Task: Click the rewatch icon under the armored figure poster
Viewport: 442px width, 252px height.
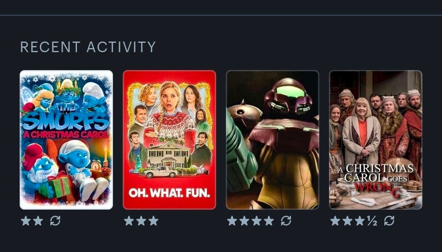Action: coord(286,221)
